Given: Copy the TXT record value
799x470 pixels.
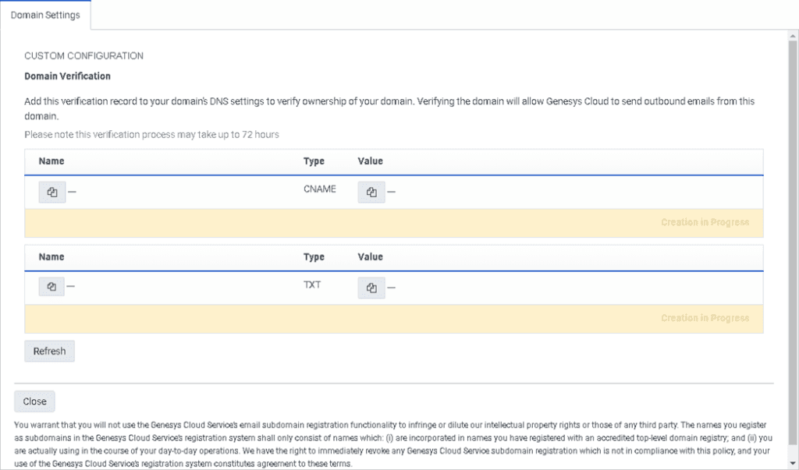Looking at the screenshot, I should [x=371, y=288].
